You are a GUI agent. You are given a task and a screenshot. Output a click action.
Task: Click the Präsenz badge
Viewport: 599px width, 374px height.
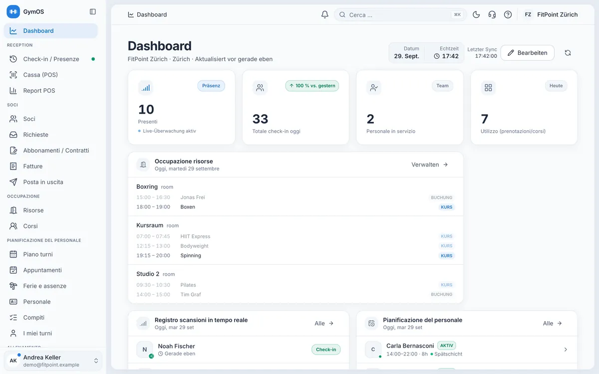click(211, 86)
